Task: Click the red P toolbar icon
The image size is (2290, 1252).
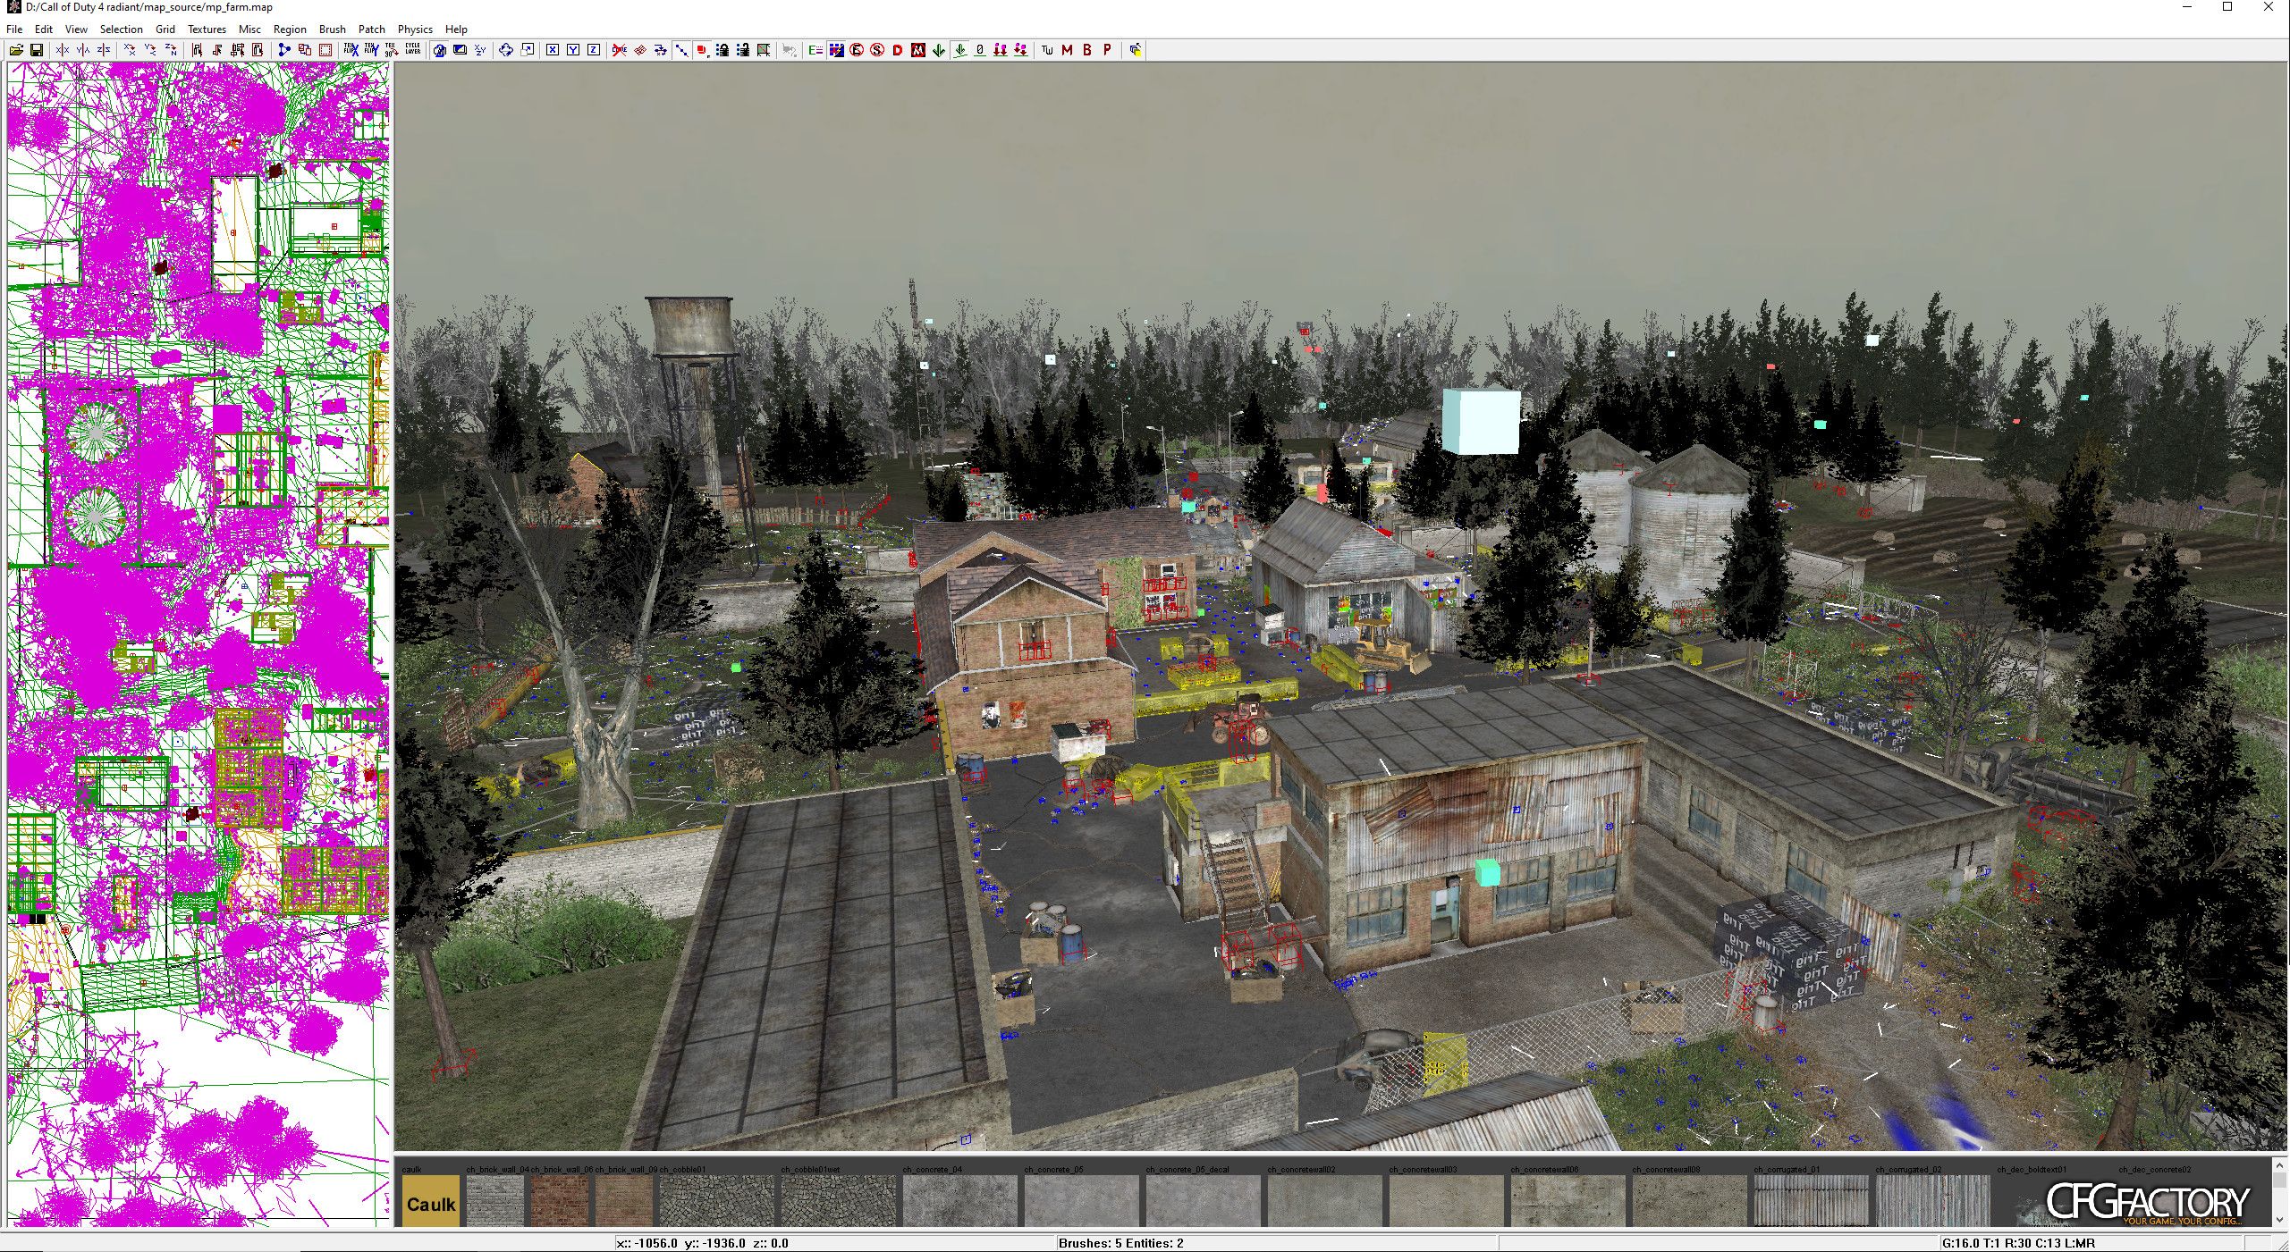Action: (1107, 50)
